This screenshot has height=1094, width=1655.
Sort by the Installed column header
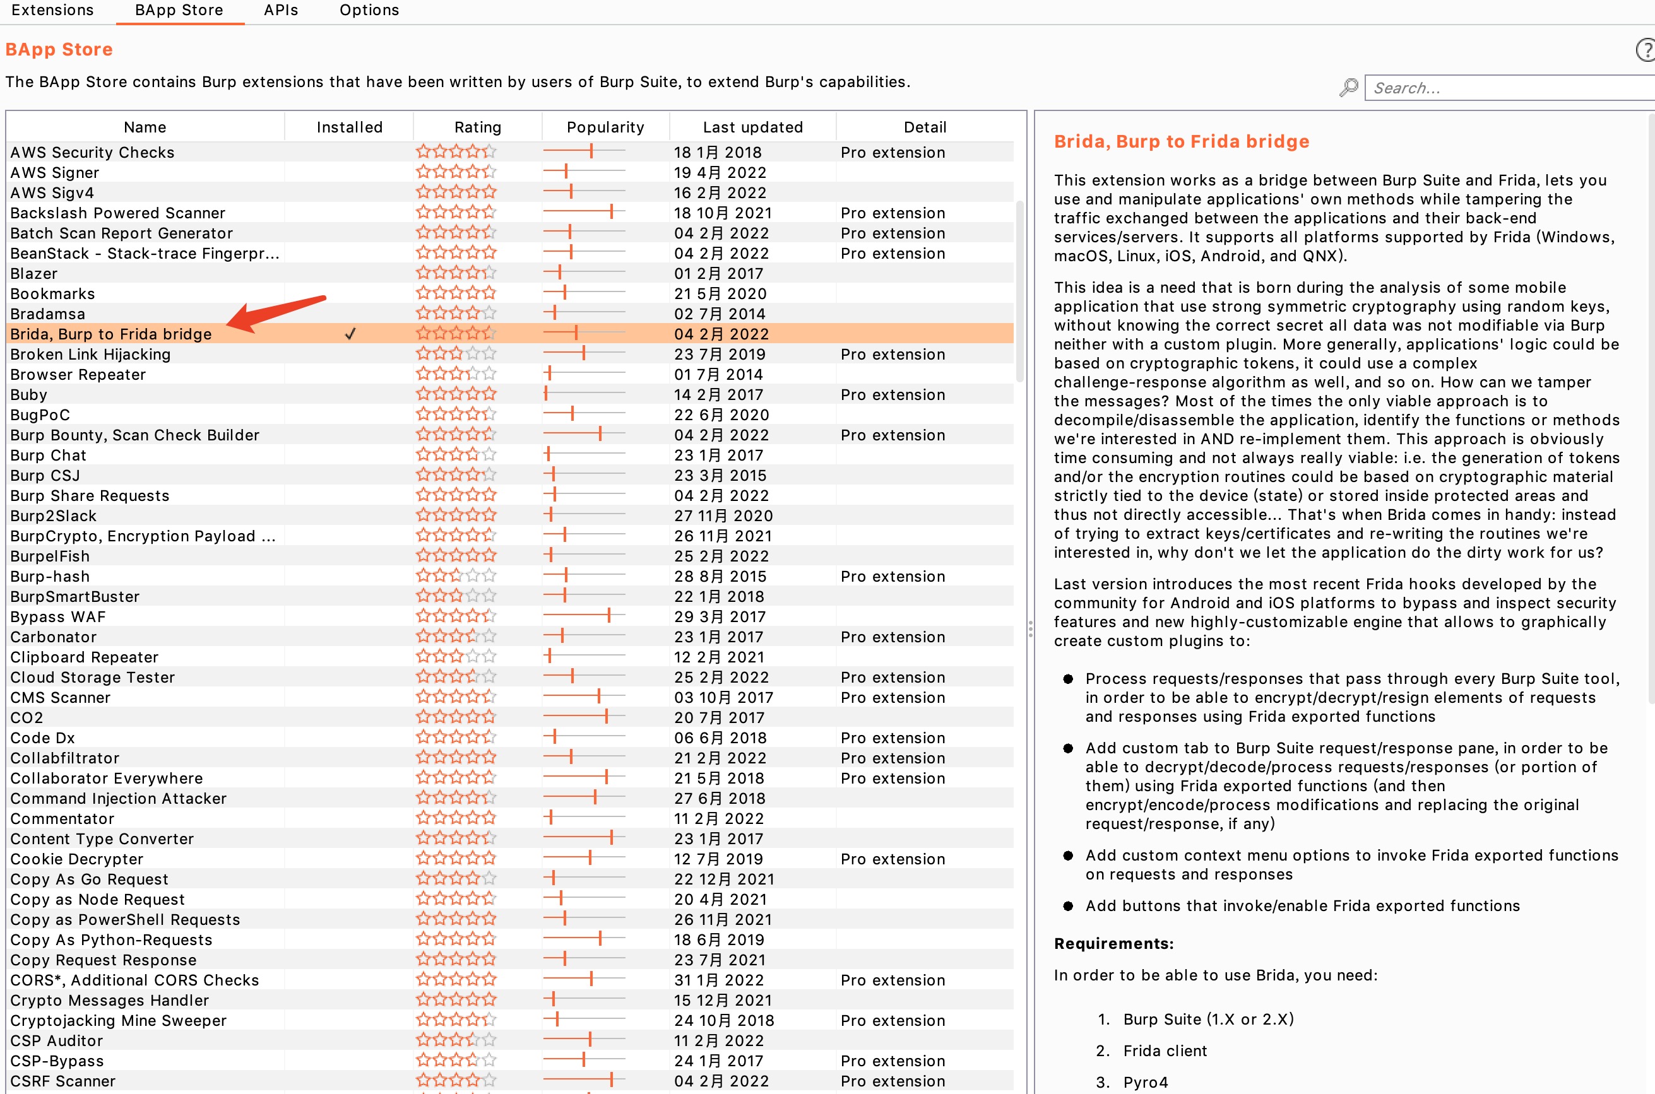pyautogui.click(x=349, y=127)
